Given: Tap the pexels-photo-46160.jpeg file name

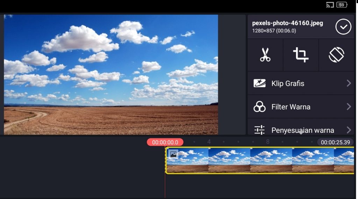Looking at the screenshot, I should click(x=287, y=23).
